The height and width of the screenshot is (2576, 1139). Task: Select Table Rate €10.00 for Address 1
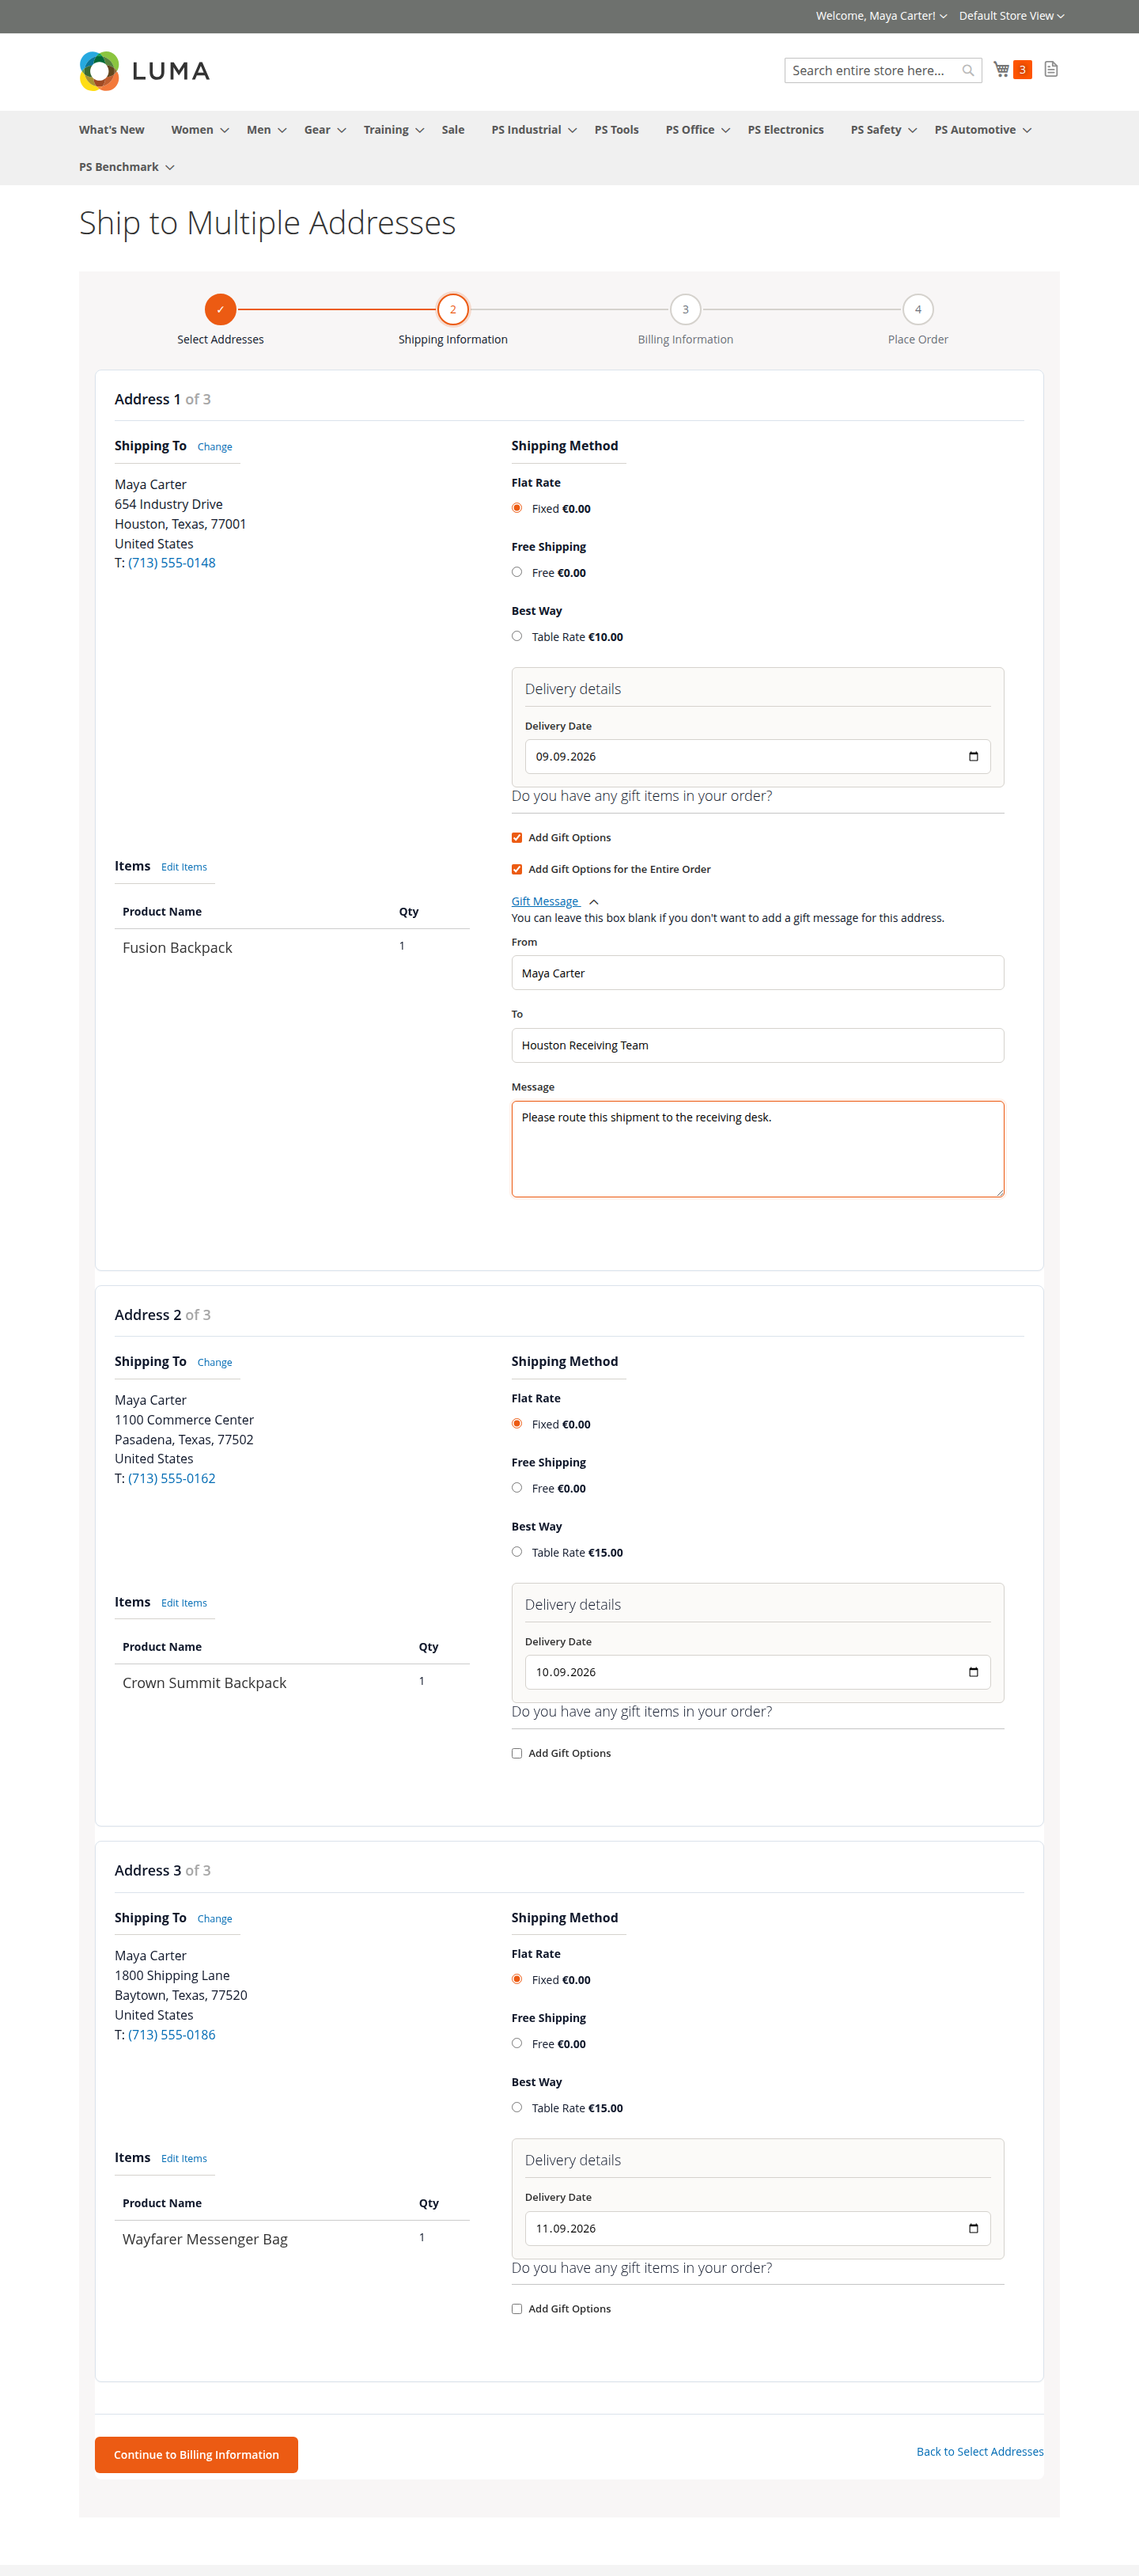coord(517,636)
